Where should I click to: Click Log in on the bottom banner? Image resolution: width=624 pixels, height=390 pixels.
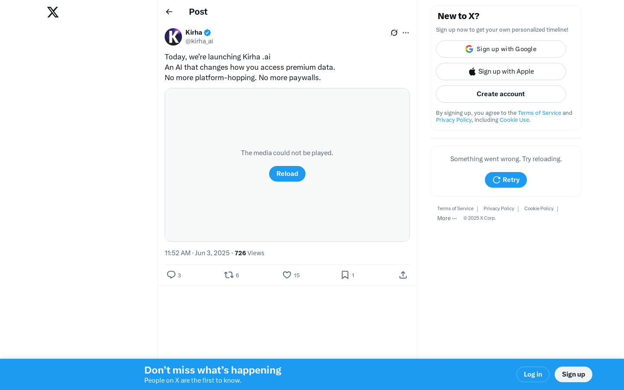[533, 374]
